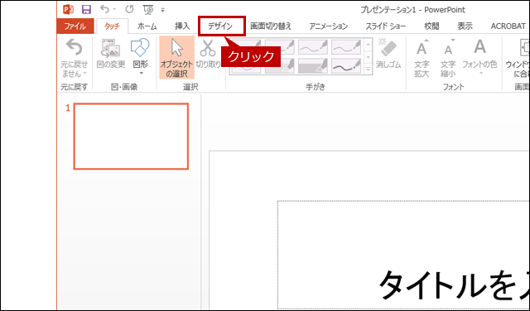Expand the 図形 dropdown arrow

pyautogui.click(x=141, y=74)
